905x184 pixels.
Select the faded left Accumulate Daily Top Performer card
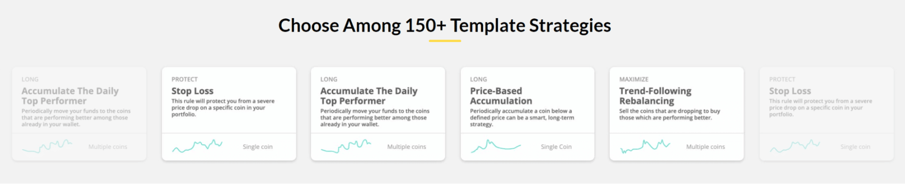79,114
